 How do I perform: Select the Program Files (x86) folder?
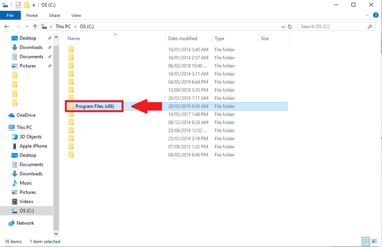(x=95, y=106)
